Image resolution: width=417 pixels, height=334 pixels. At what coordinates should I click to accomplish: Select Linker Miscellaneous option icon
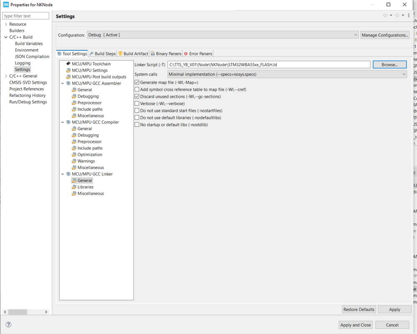pyautogui.click(x=74, y=193)
